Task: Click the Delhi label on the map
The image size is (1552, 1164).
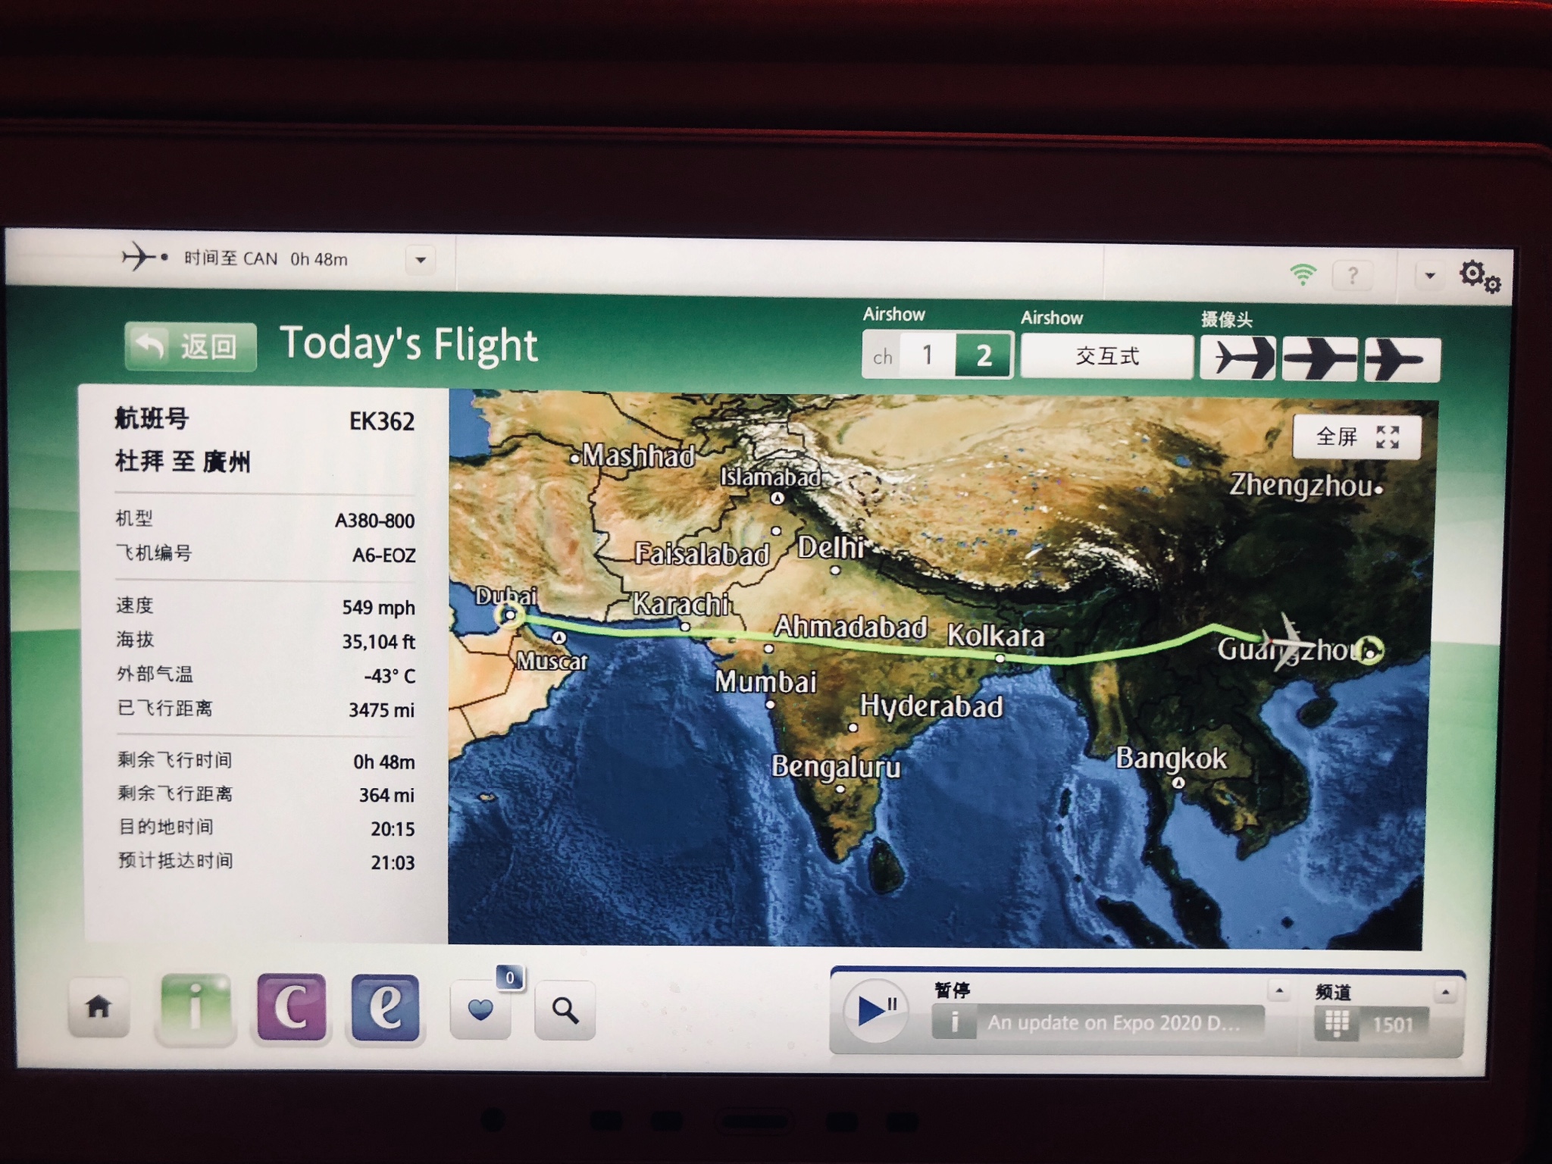Action: click(831, 547)
